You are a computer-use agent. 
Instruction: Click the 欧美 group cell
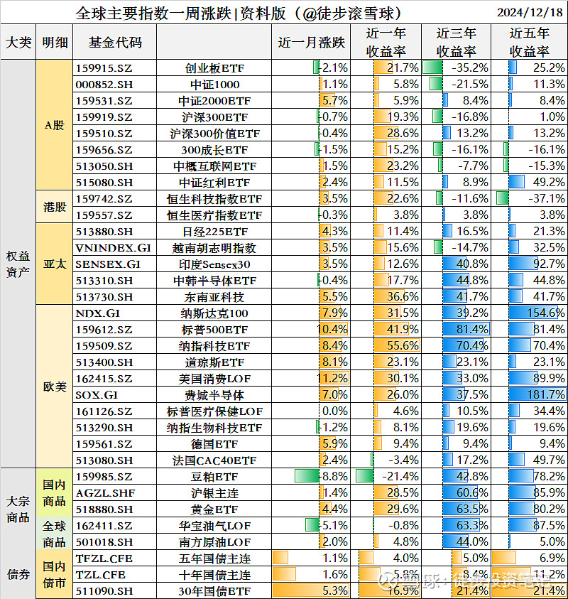[54, 387]
